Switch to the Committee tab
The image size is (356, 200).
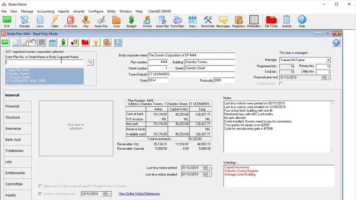click(17, 184)
